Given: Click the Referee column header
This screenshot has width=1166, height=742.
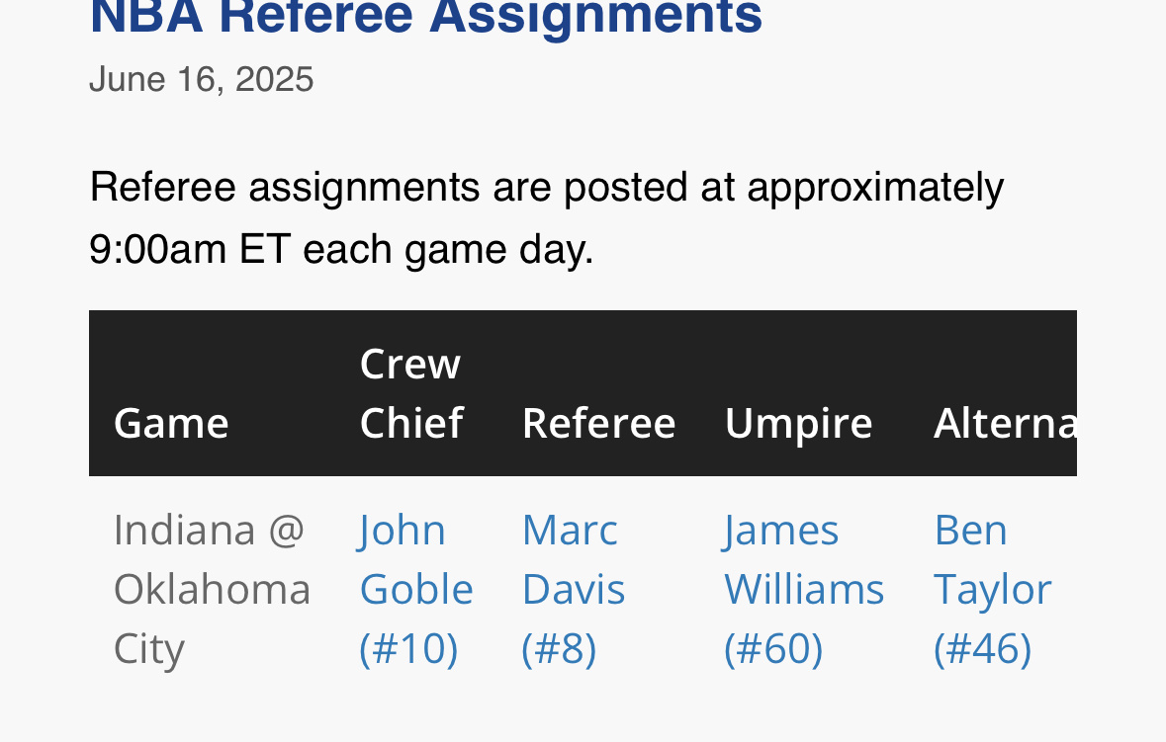Looking at the screenshot, I should coord(598,423).
